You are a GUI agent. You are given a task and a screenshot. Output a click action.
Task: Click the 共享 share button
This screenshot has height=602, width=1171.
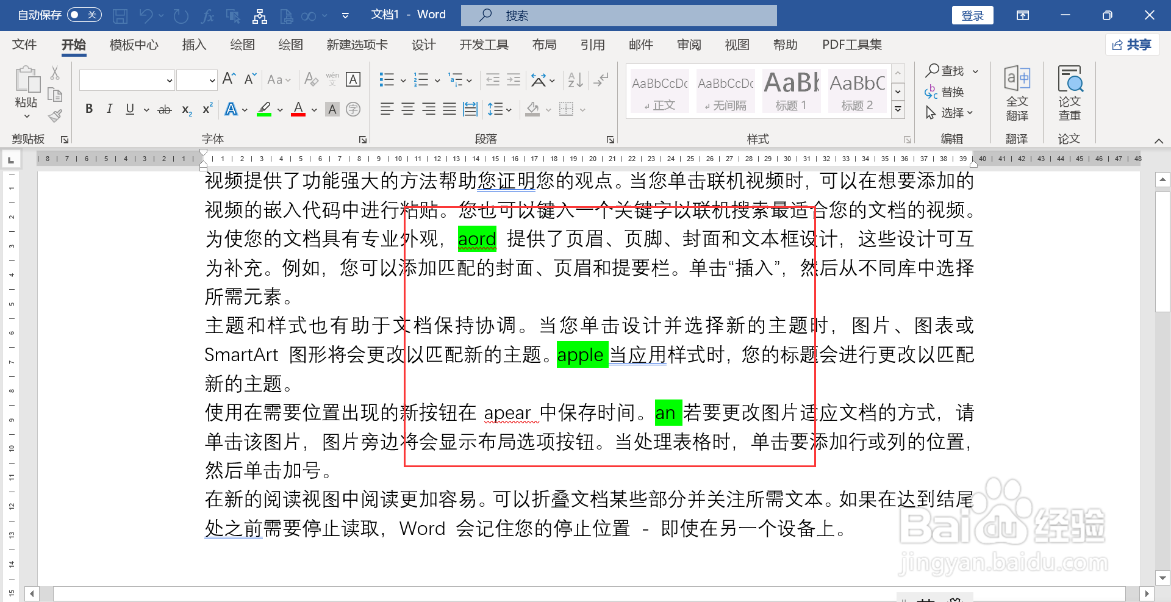[x=1132, y=45]
